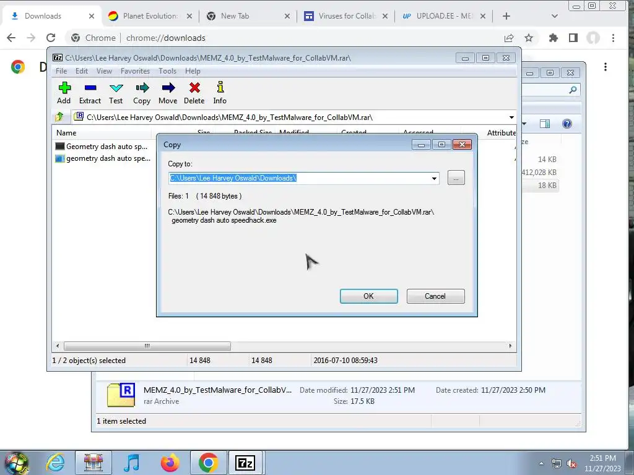The width and height of the screenshot is (634, 475).
Task: Open the Windows Start orb
Action: tap(15, 463)
